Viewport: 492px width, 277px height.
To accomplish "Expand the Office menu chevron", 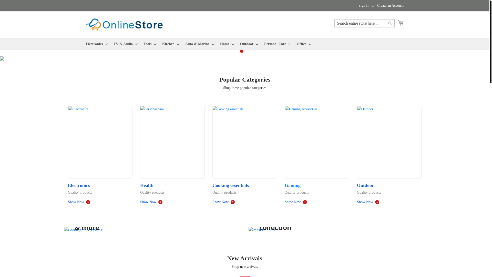I will pos(310,44).
